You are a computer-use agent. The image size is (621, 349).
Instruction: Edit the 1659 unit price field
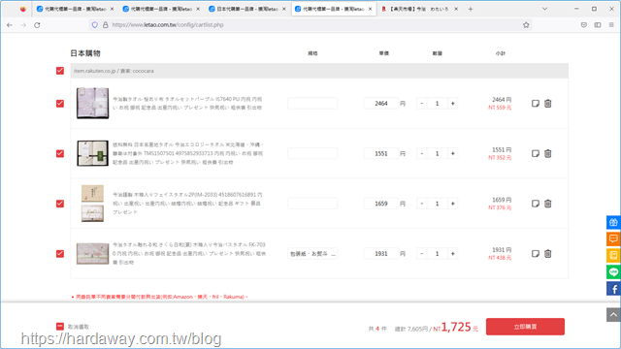coord(381,204)
